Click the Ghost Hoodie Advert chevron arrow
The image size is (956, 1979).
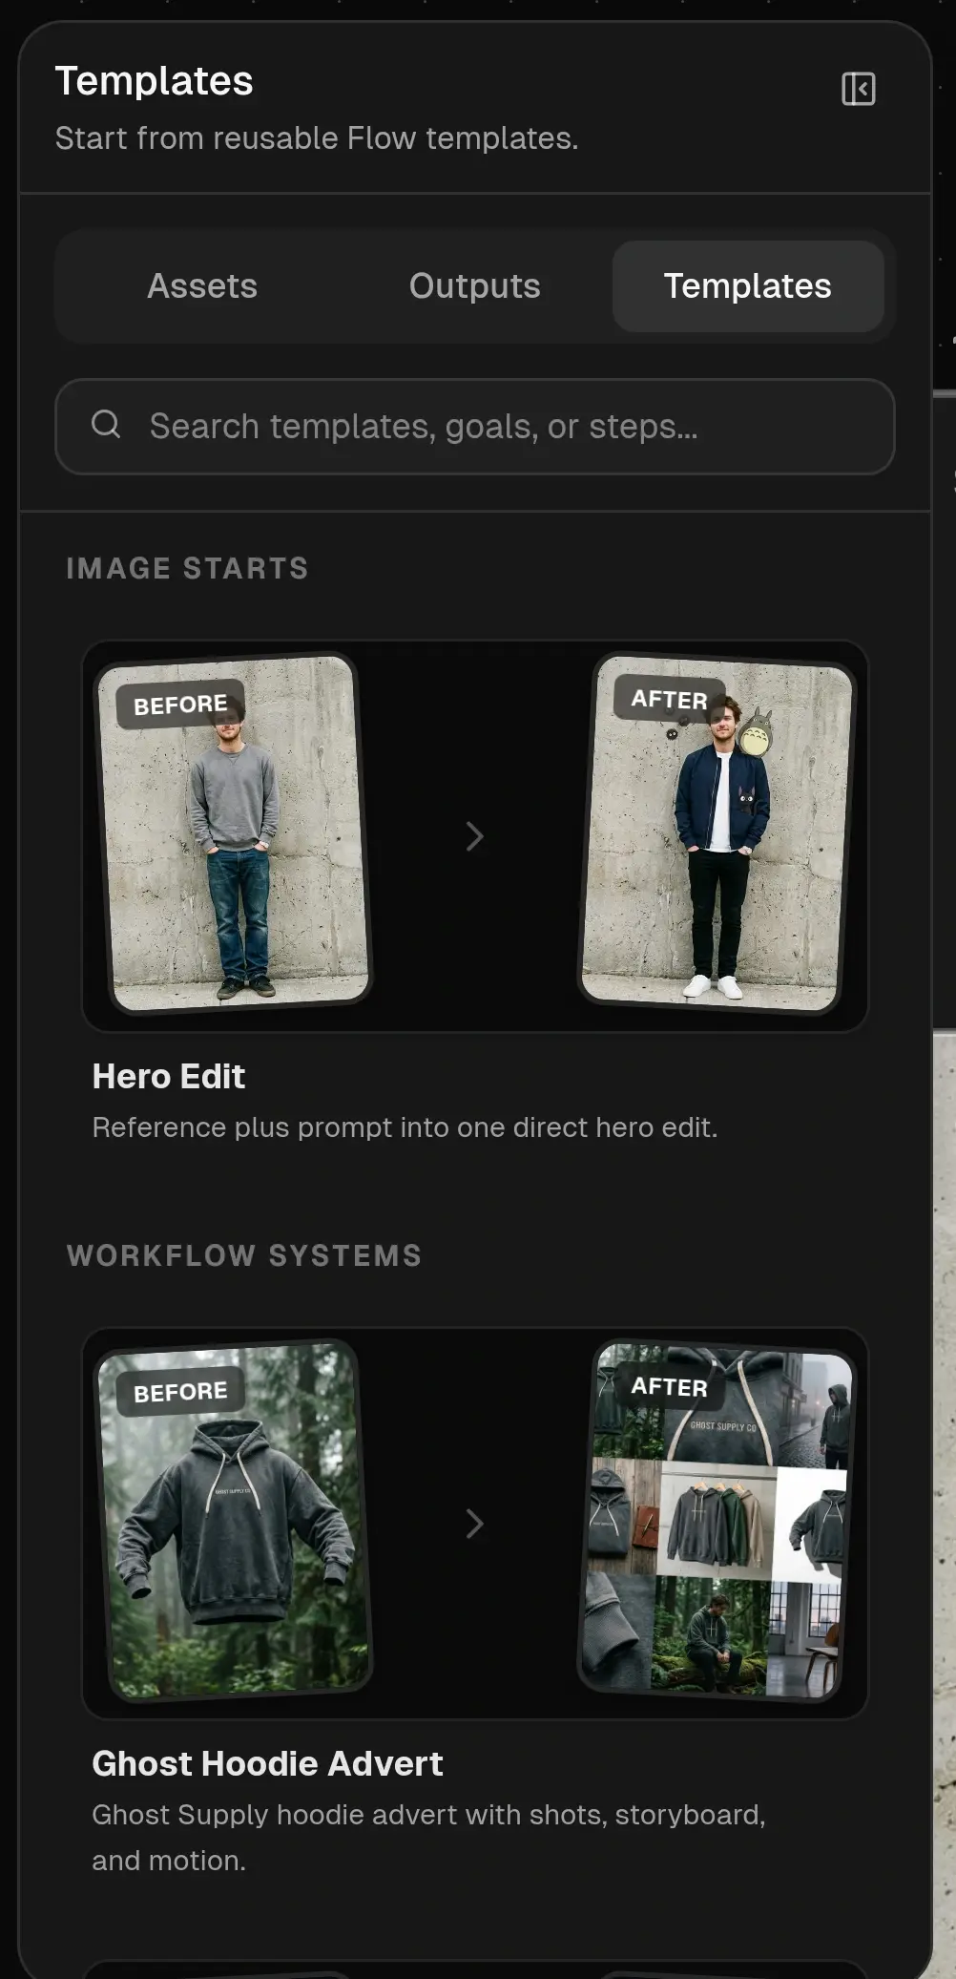474,1524
